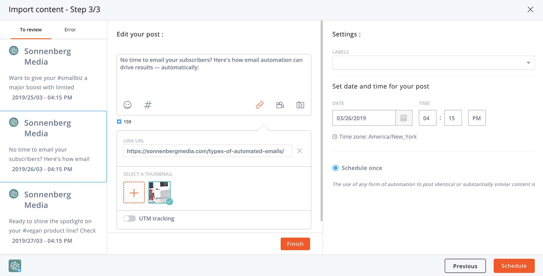The image size is (543, 276).
Task: Select the 'No time to email' post
Action: [53, 147]
